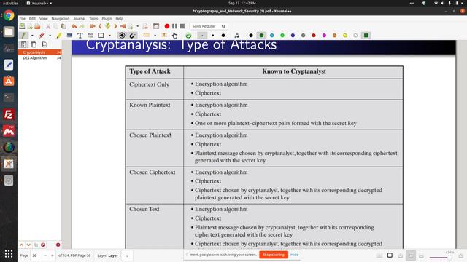Open the Plugin menu
Viewport: 467px width, 262px height.
107,18
